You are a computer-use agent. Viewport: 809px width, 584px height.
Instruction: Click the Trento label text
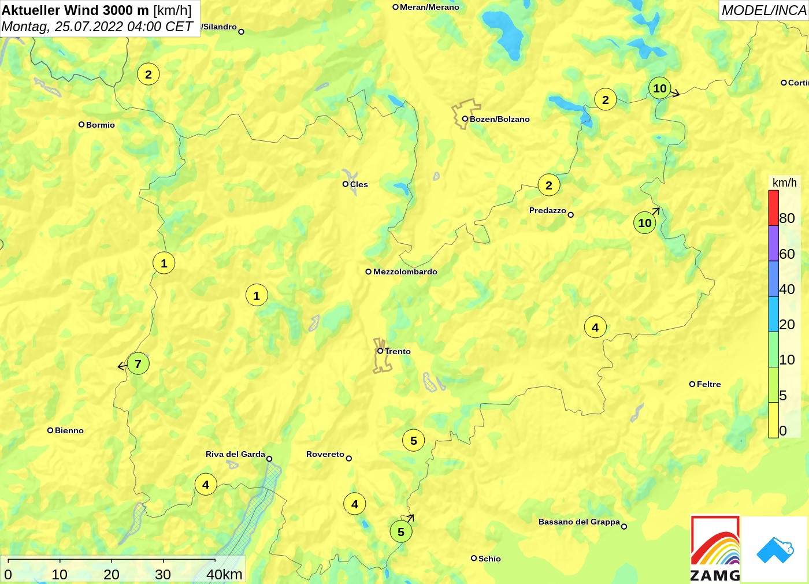398,351
